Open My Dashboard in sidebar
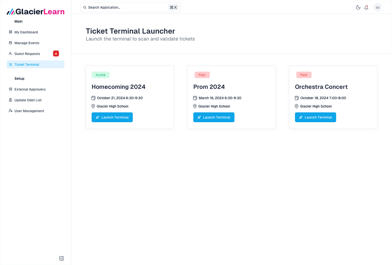Viewport: 392px width, 265px height. 26,32
